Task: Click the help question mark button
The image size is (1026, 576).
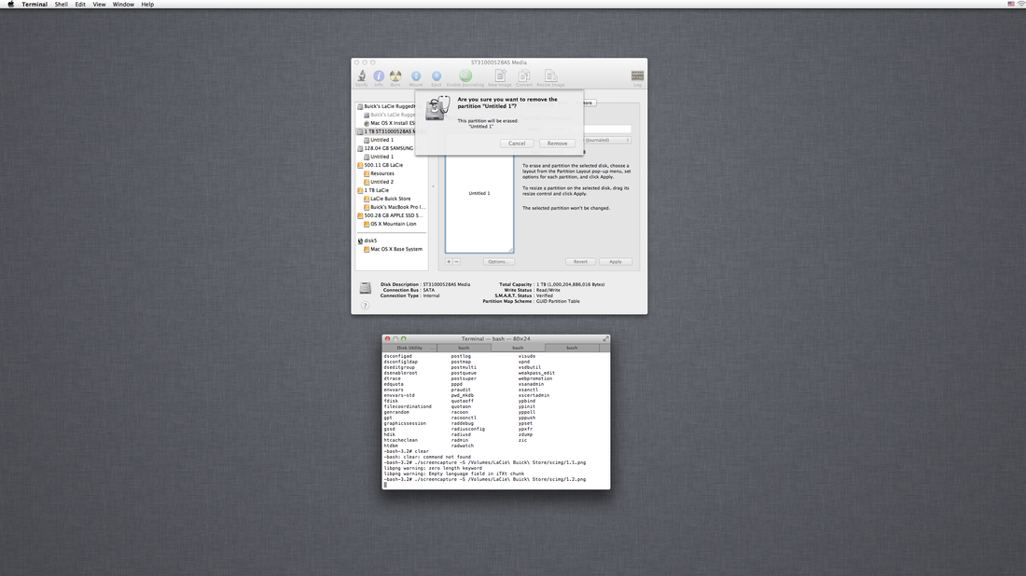Action: (x=365, y=306)
